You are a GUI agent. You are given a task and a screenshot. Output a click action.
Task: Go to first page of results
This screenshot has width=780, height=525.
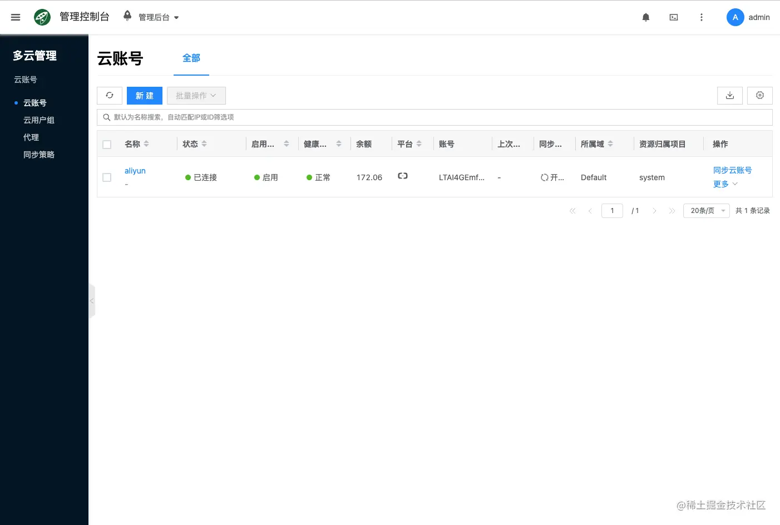point(572,211)
